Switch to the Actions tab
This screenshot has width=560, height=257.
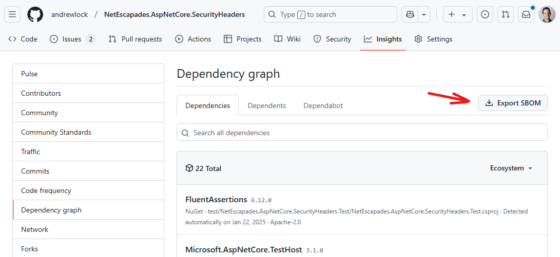tap(193, 39)
